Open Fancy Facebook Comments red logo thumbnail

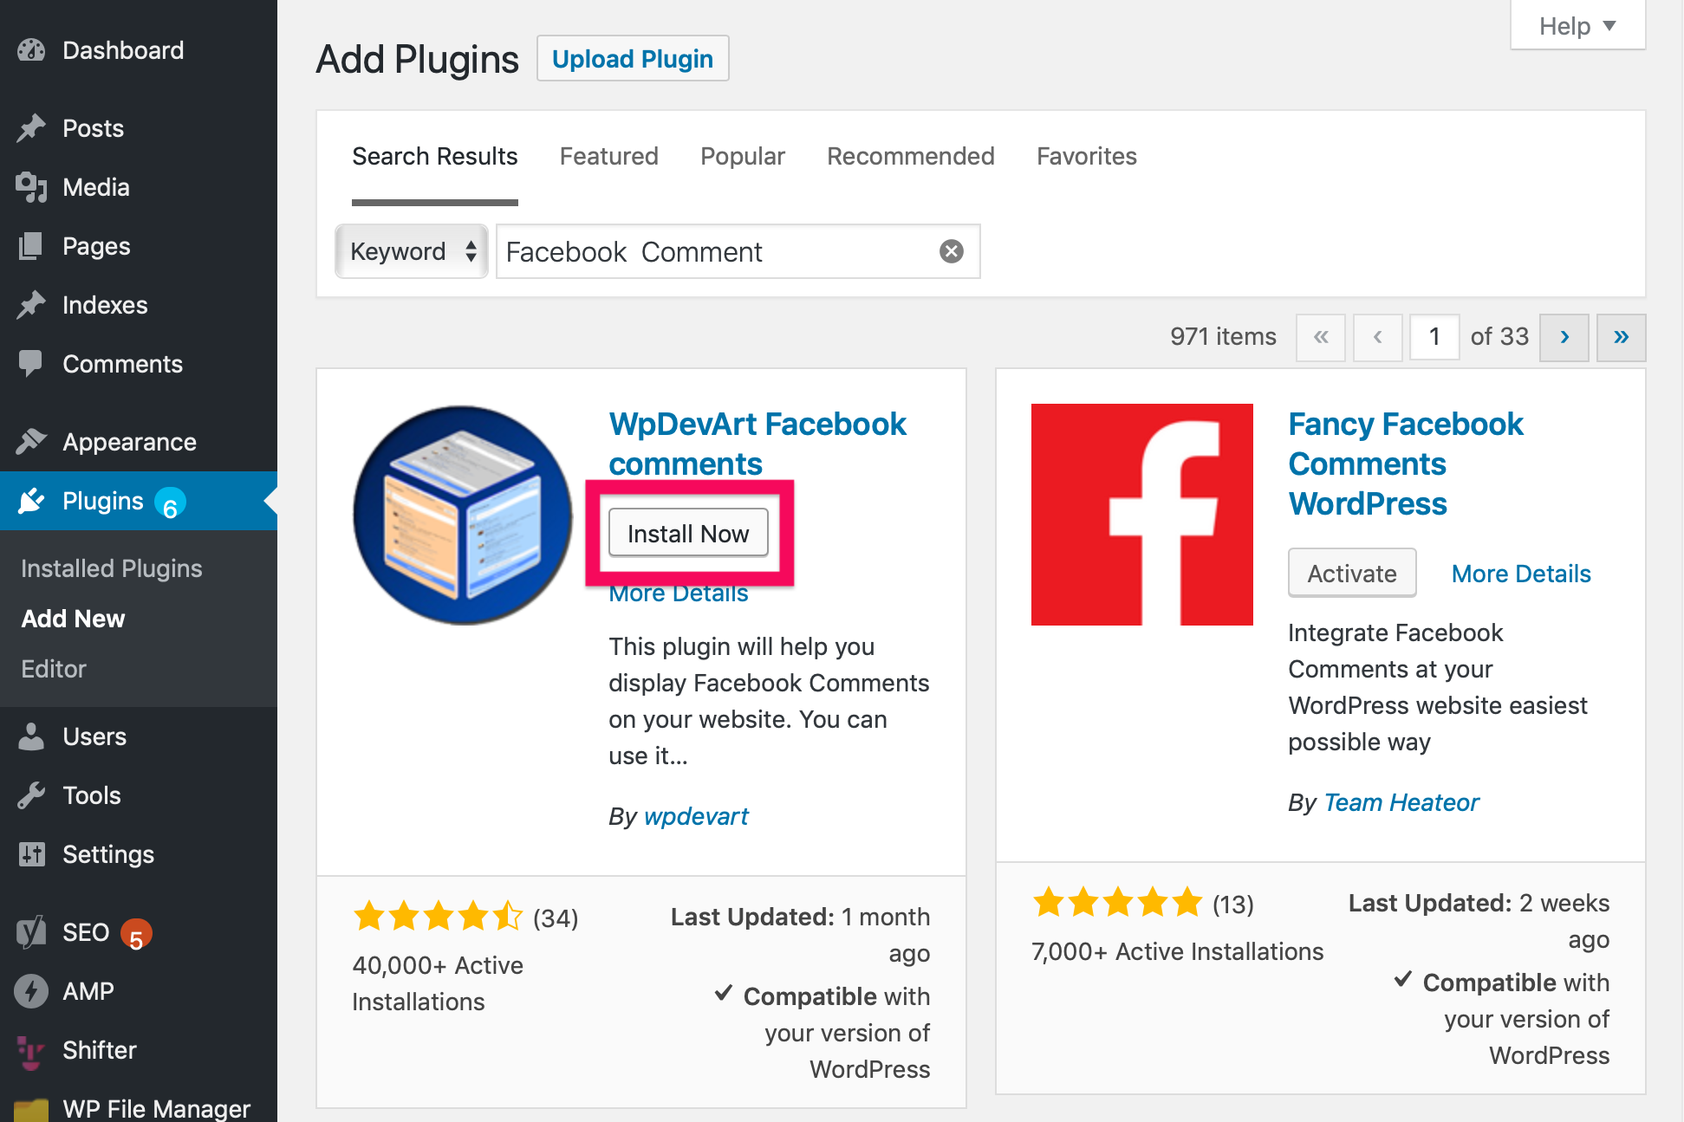click(x=1142, y=515)
